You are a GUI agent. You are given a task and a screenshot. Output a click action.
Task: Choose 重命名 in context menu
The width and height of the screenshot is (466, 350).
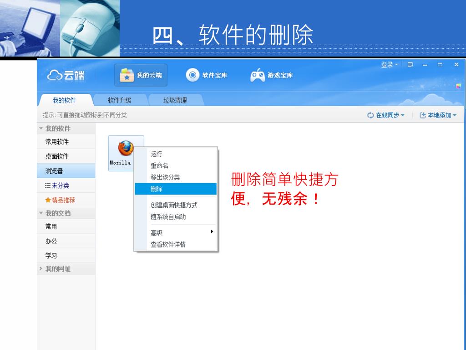(x=176, y=165)
